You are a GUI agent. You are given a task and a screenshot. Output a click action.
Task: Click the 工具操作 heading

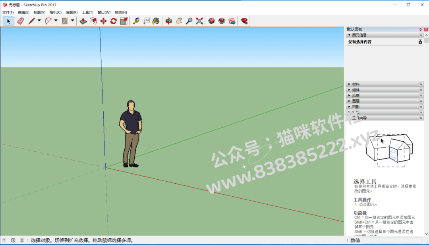click(362, 200)
